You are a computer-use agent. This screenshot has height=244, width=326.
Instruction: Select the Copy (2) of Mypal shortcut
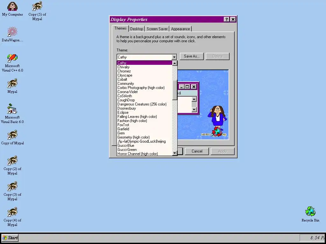coord(12,165)
